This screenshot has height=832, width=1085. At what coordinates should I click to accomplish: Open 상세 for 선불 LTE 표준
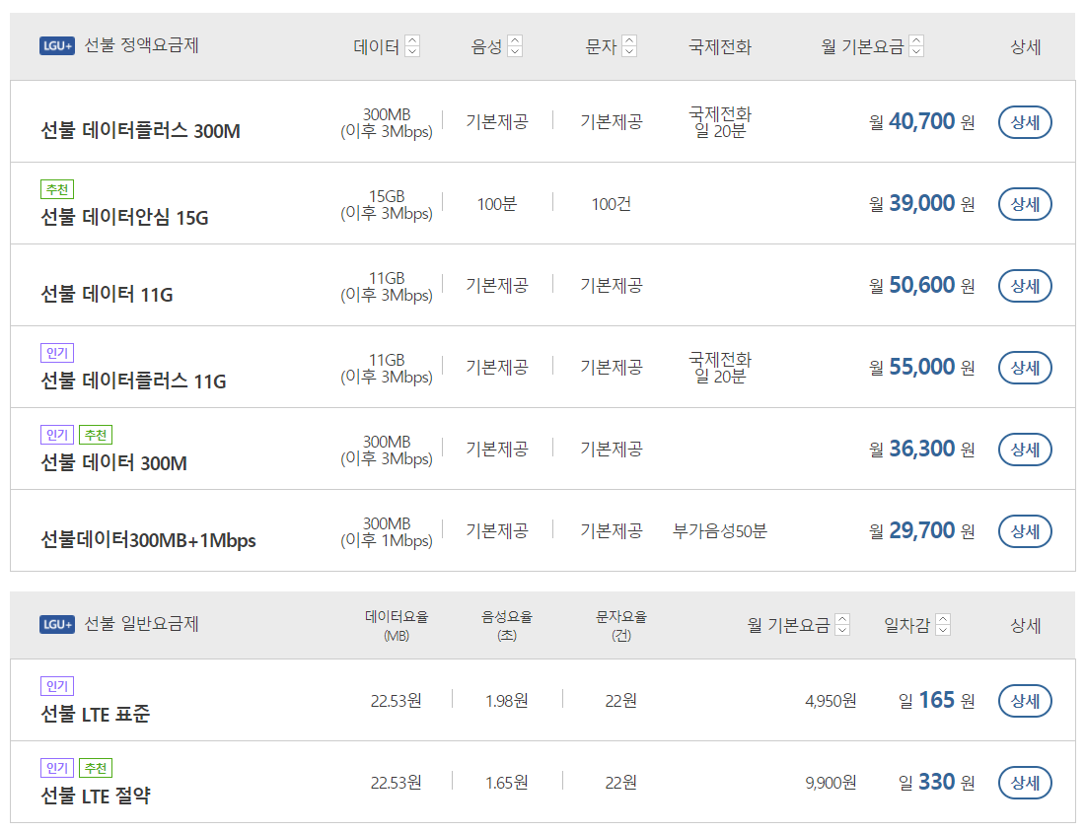click(1025, 701)
